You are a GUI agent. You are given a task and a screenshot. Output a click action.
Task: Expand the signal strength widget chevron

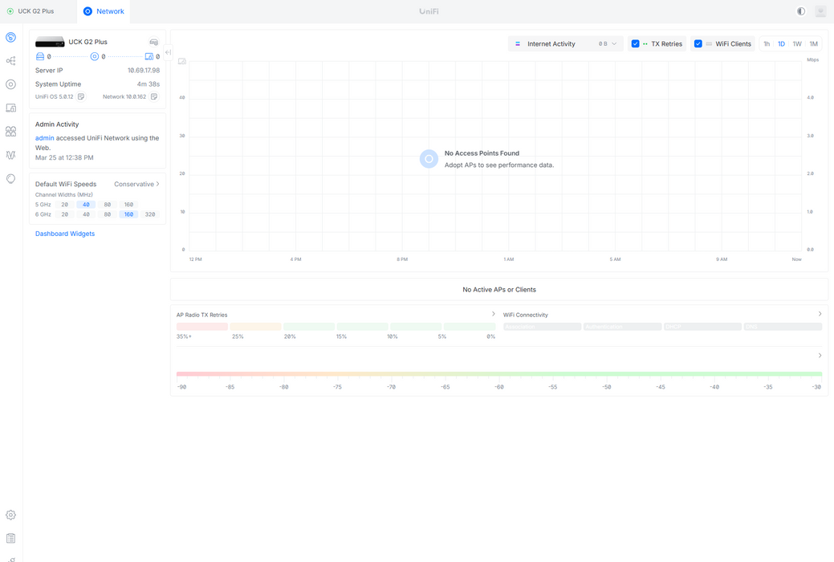[820, 356]
